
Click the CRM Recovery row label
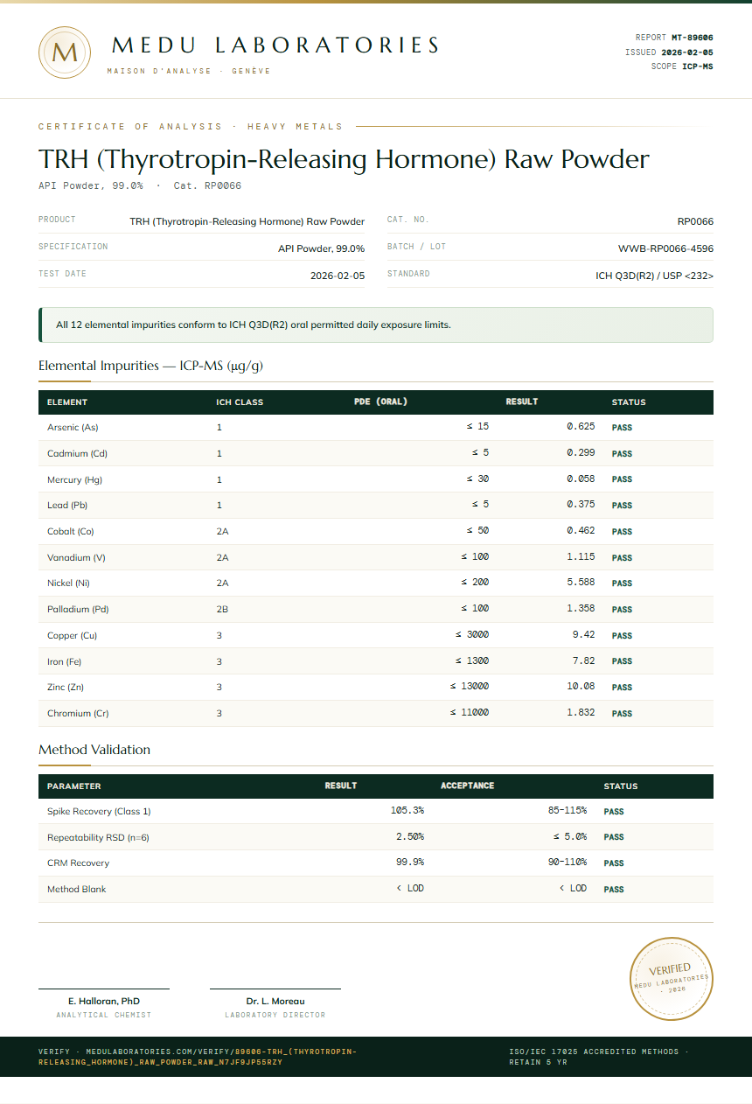tap(78, 863)
